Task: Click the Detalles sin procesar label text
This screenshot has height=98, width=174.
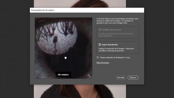Action: [x=111, y=30]
